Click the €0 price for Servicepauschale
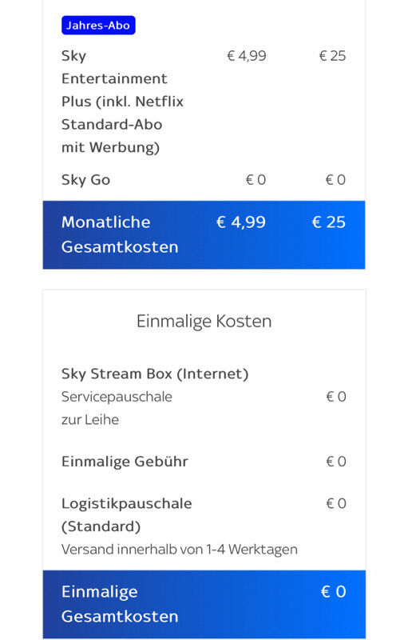408x640 pixels. [336, 396]
